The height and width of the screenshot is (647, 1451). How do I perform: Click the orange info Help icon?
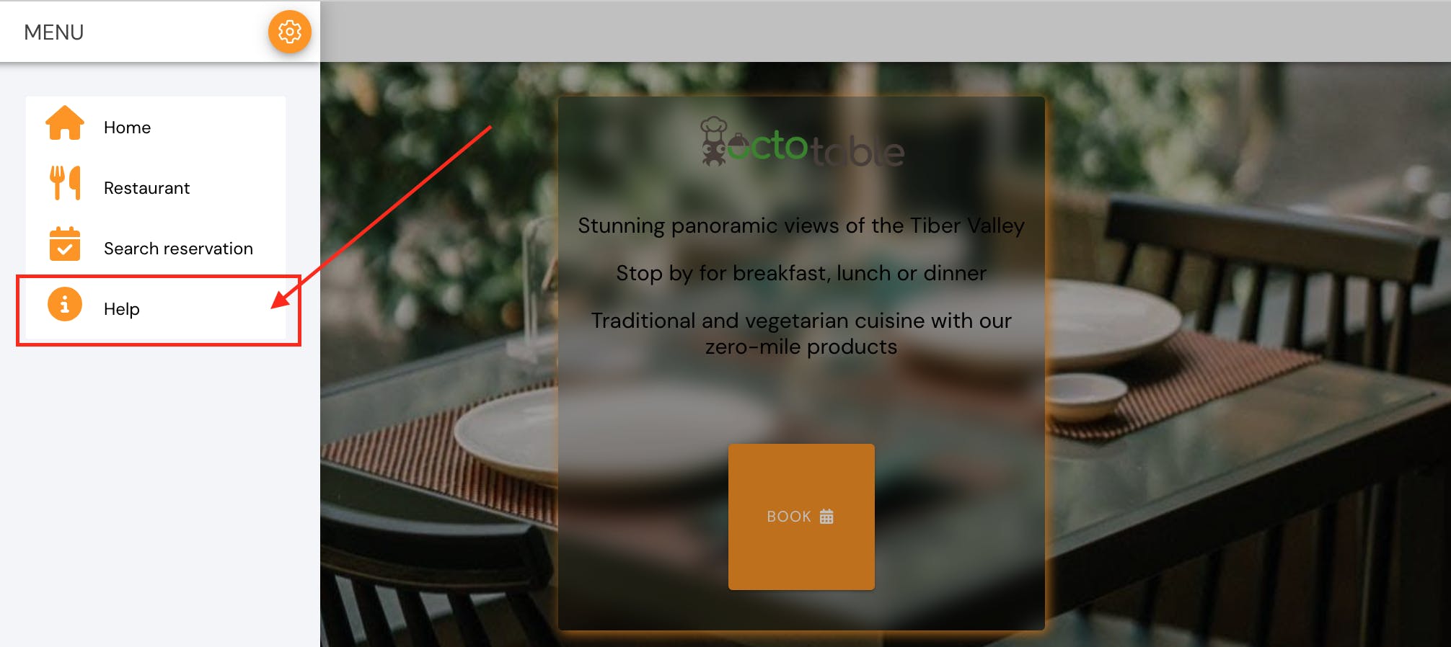(65, 304)
